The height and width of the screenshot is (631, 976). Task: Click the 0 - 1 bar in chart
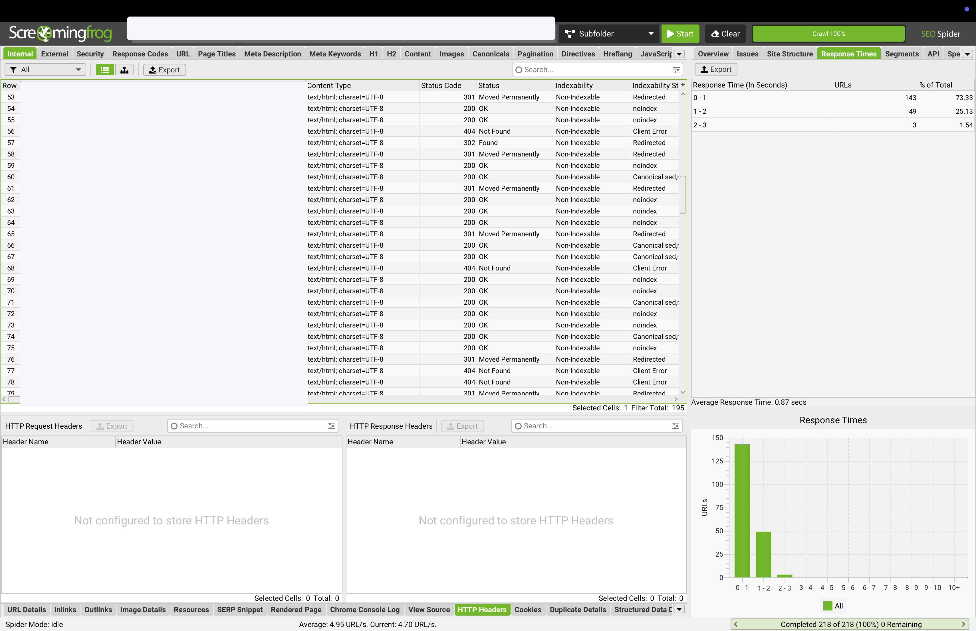click(x=742, y=511)
